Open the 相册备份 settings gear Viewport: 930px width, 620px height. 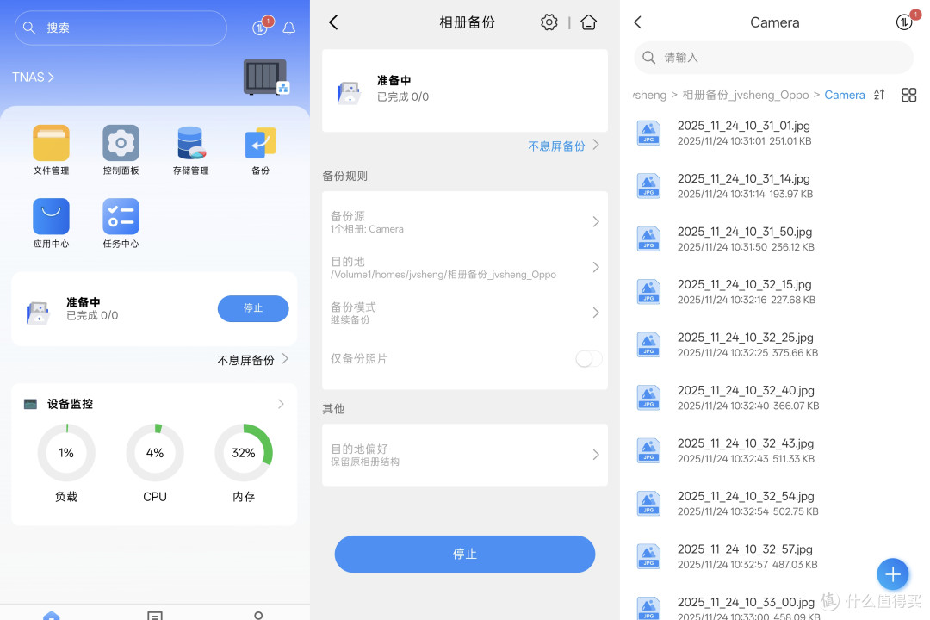point(549,22)
